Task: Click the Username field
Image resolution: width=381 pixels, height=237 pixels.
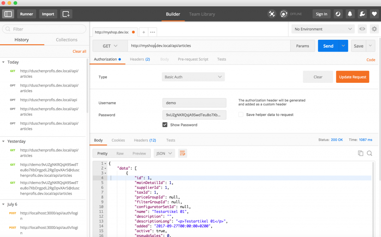Action: (x=194, y=103)
